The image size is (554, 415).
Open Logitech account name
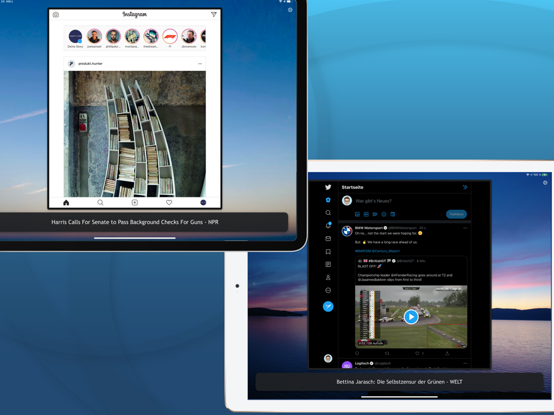(x=362, y=363)
